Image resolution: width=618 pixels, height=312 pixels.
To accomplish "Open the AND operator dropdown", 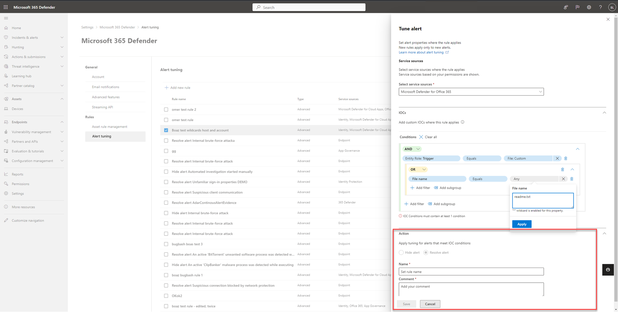I will point(412,149).
